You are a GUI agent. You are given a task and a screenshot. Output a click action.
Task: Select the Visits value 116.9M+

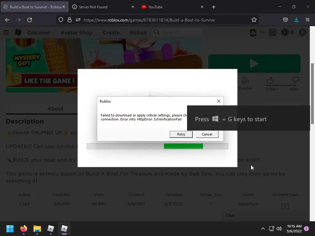tap(99, 204)
